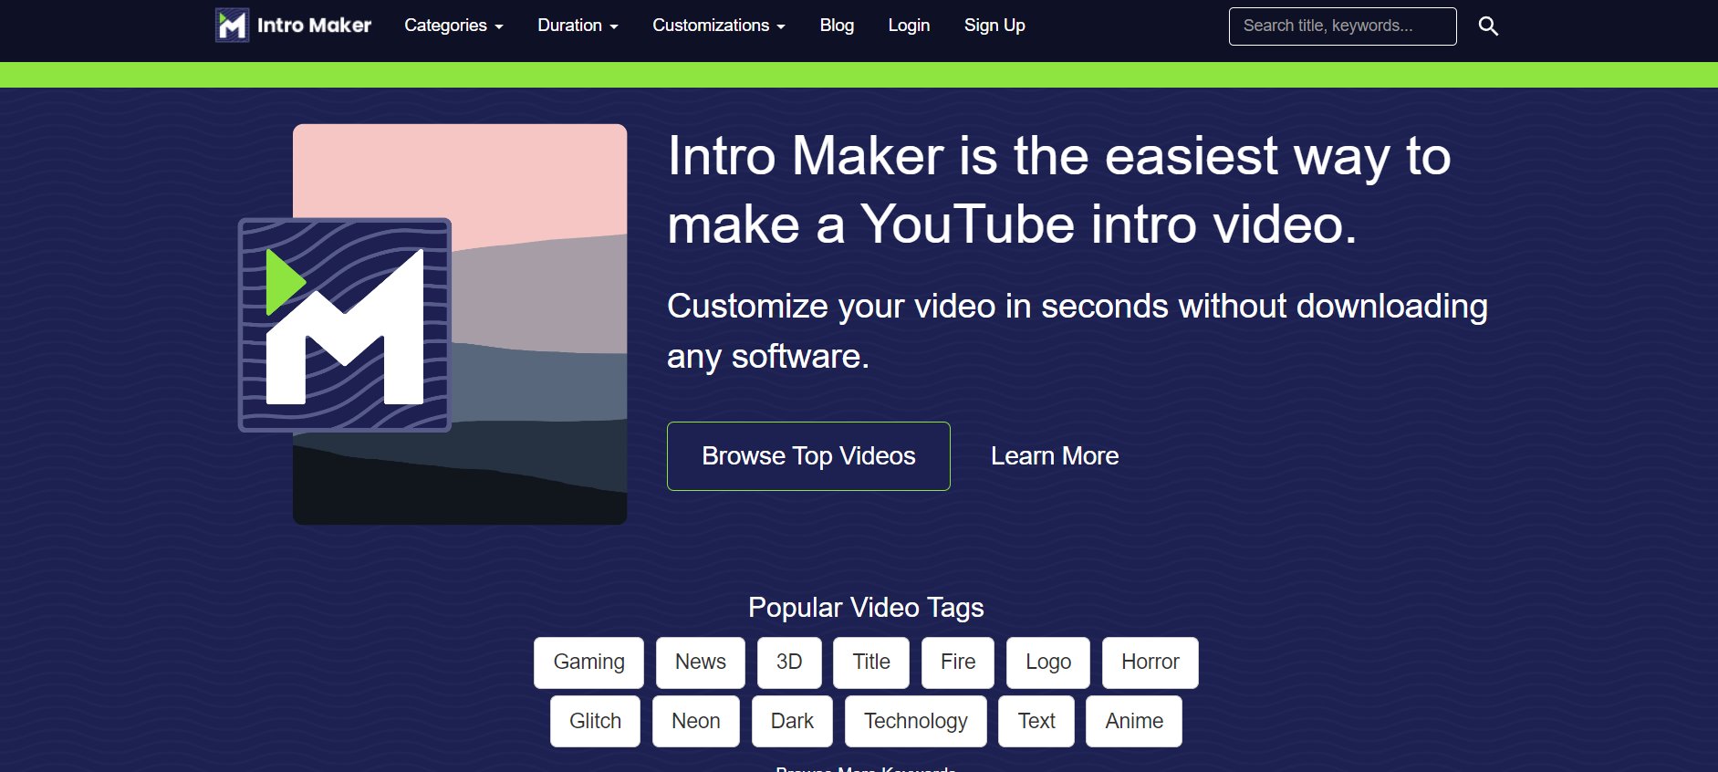Image resolution: width=1718 pixels, height=772 pixels.
Task: Pick the Dark tag
Action: tap(792, 722)
